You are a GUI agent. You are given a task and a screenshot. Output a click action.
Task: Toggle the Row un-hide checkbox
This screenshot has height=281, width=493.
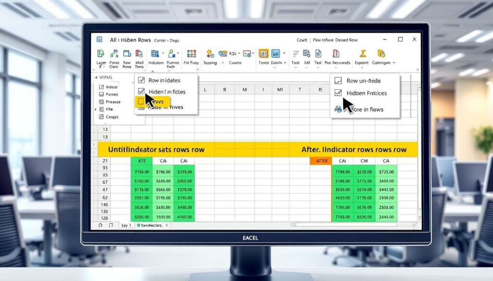point(338,81)
